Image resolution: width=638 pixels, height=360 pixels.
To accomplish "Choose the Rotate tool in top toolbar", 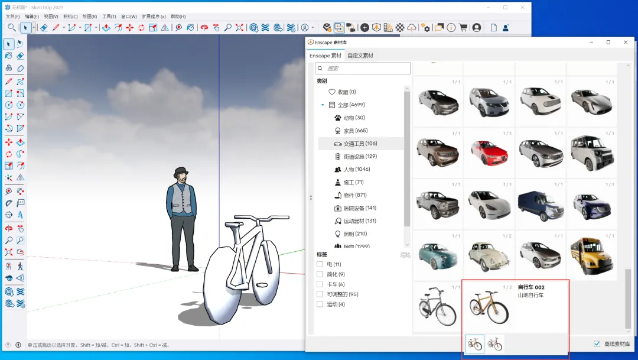I will (x=141, y=27).
